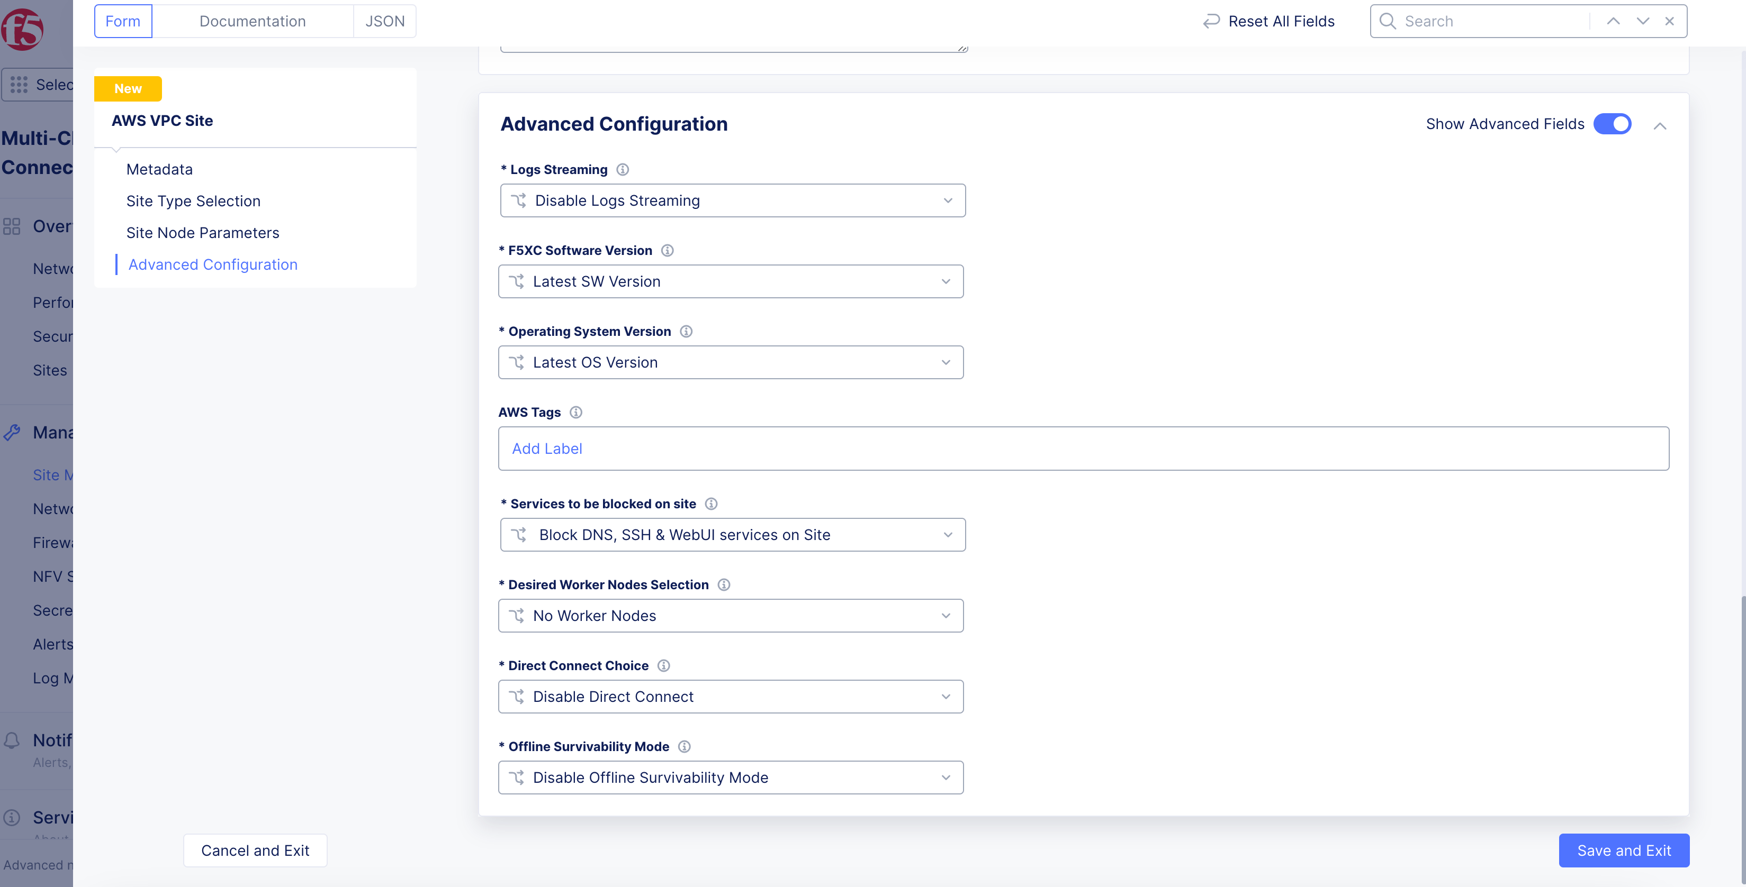The height and width of the screenshot is (887, 1746).
Task: Click info icon next to Logs Streaming
Action: [x=622, y=169]
